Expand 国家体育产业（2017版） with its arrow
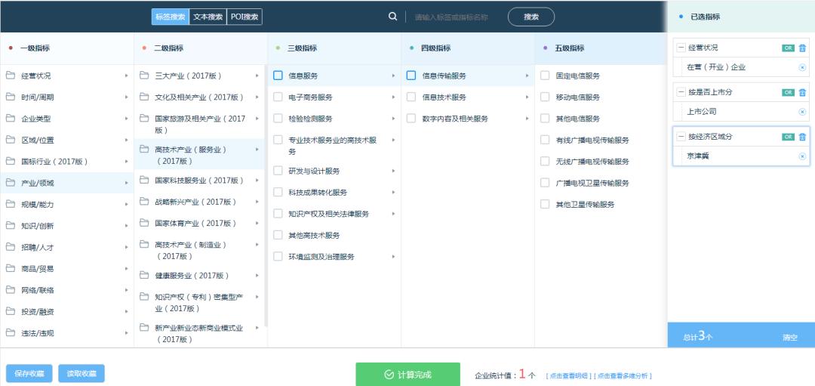Screen dimensions: 815x386 pyautogui.click(x=257, y=223)
